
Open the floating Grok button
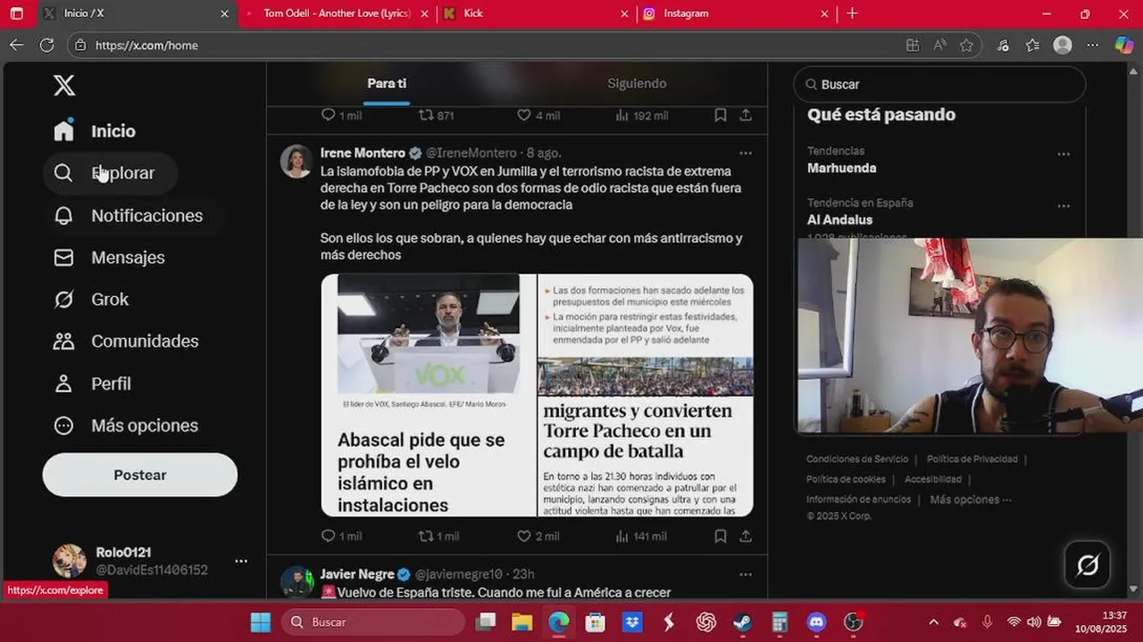point(1088,564)
